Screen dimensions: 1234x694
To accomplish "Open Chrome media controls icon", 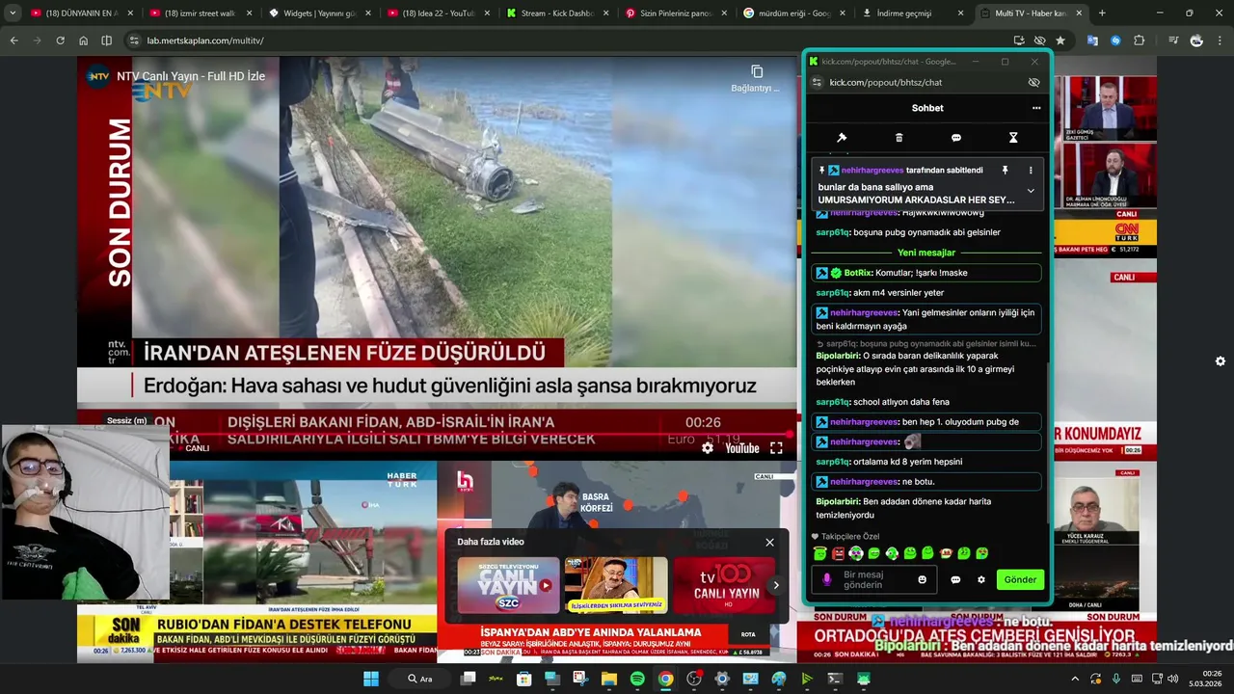I will pyautogui.click(x=1173, y=40).
